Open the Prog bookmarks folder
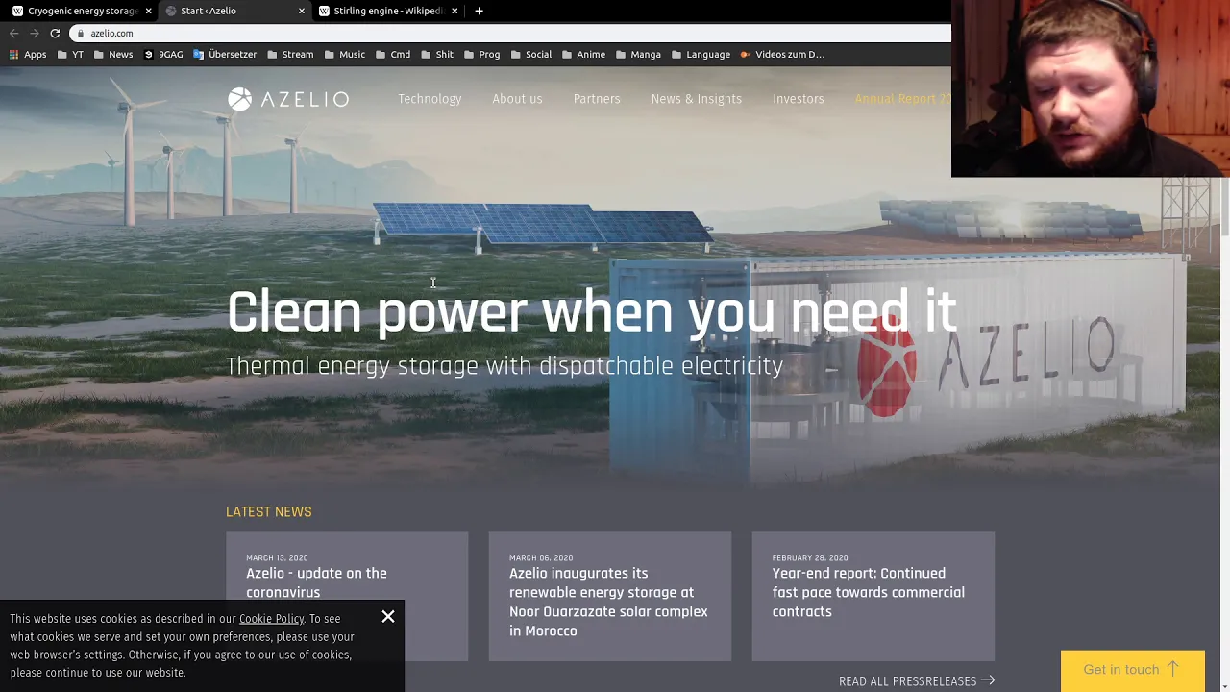Image resolution: width=1230 pixels, height=692 pixels. click(x=481, y=55)
